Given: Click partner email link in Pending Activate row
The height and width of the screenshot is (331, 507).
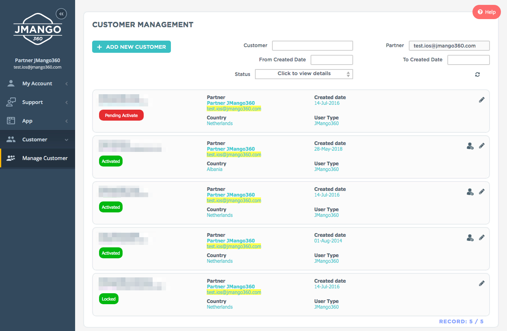Looking at the screenshot, I should [234, 109].
